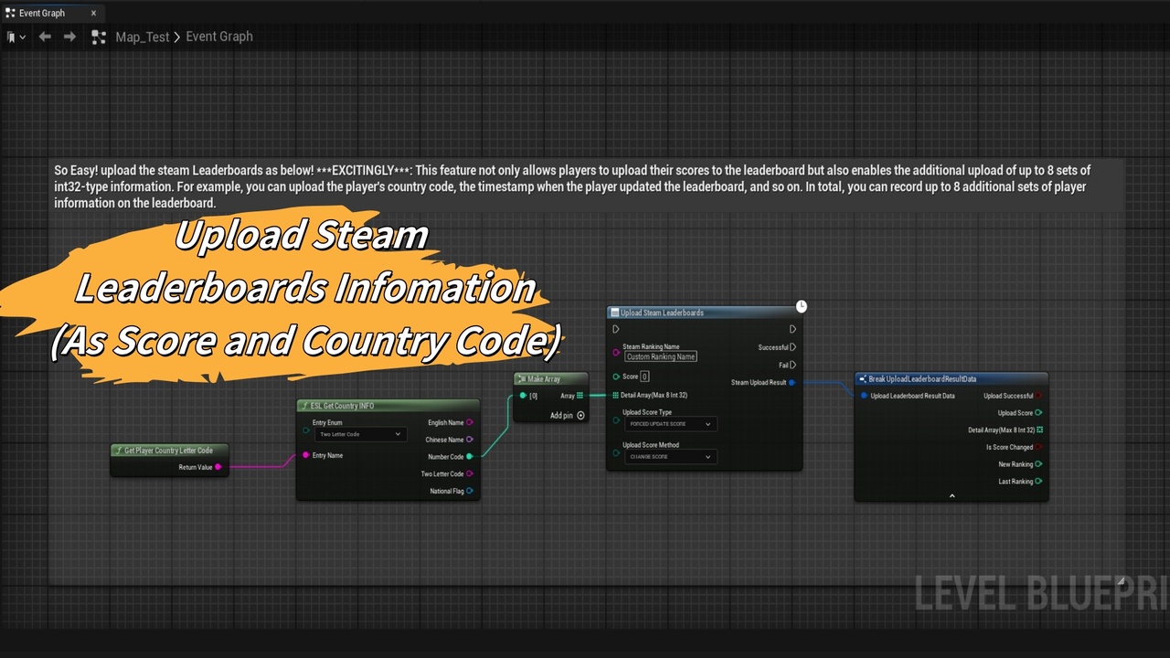Viewport: 1170px width, 658px height.
Task: Open the Forced Update Score dropdown
Action: point(671,424)
